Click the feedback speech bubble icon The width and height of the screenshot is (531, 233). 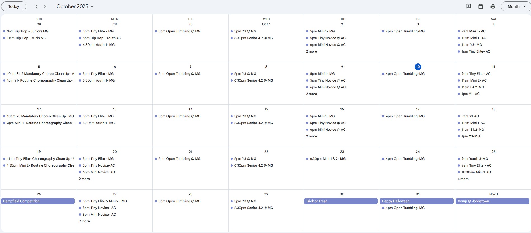point(468,6)
